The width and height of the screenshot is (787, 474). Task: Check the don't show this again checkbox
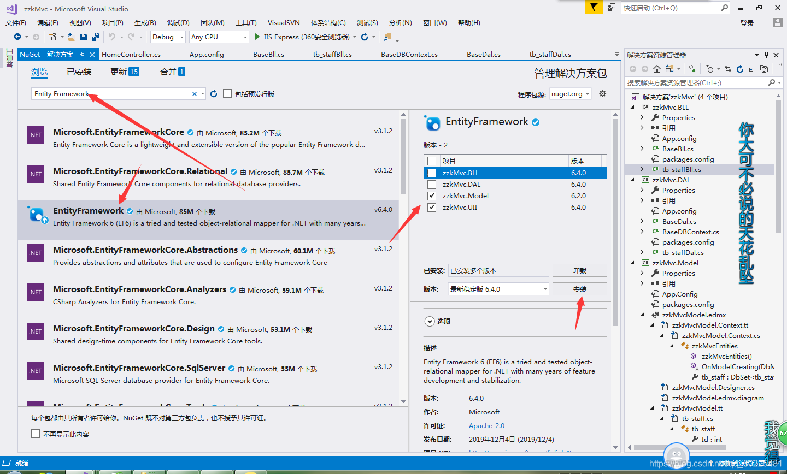pyautogui.click(x=36, y=434)
